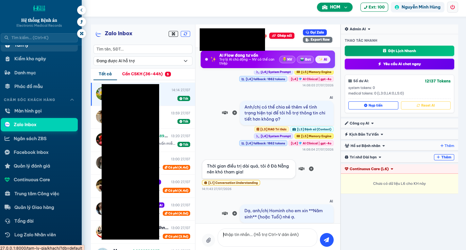Viewport: 466px width, 250px height.
Task: Click the [L1] Conversation Understanding tag
Action: (231, 183)
